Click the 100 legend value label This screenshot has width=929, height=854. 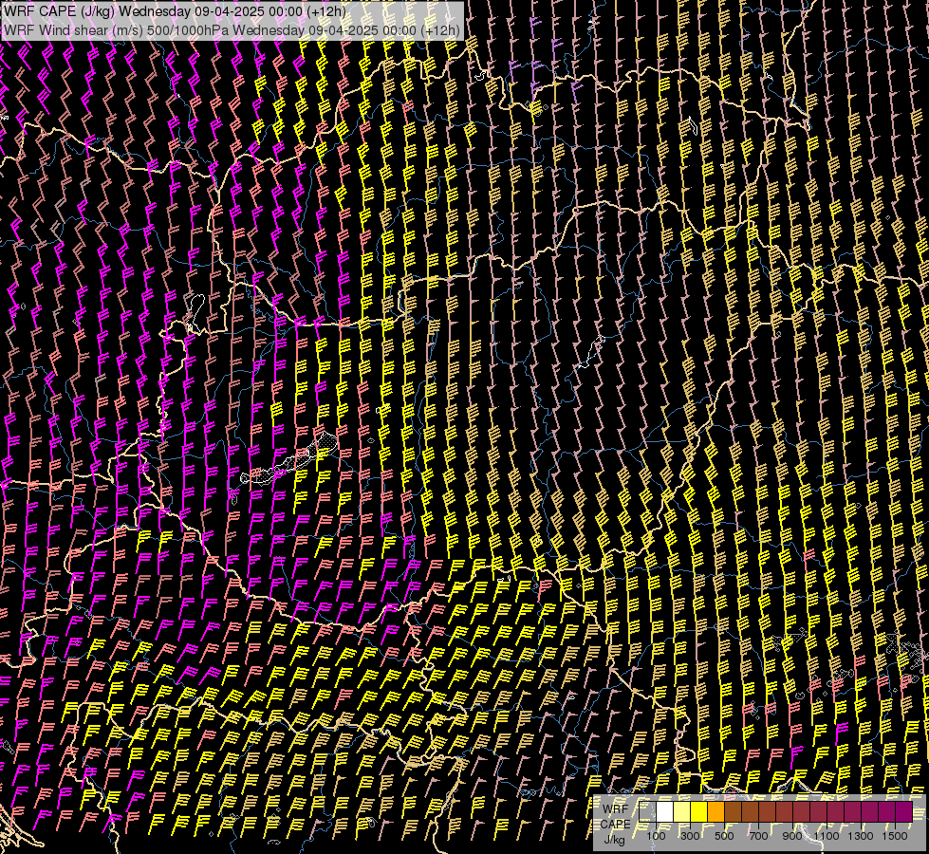[656, 836]
